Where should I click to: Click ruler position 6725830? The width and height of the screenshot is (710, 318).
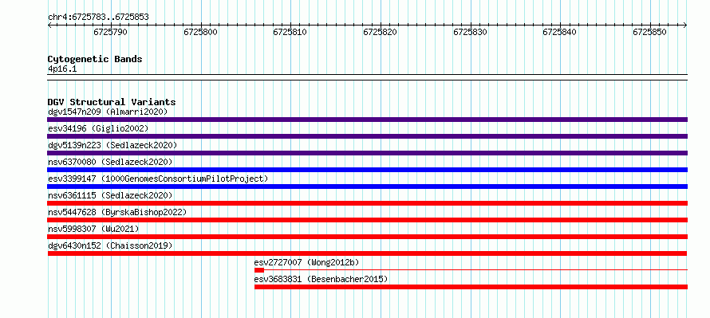[471, 32]
